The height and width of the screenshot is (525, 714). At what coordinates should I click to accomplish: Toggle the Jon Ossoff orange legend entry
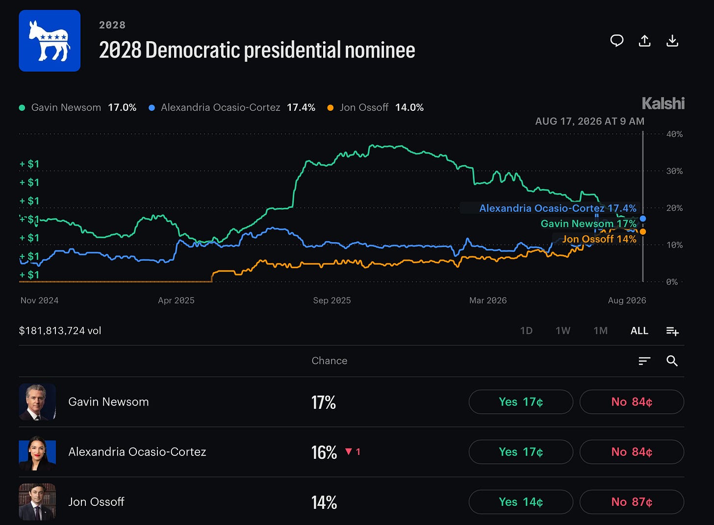point(375,107)
